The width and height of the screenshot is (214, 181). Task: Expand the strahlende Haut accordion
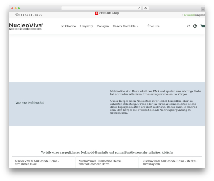[x=43, y=163]
